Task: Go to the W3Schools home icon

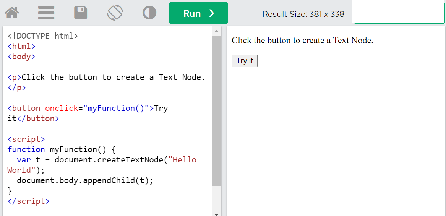Action: 12,13
